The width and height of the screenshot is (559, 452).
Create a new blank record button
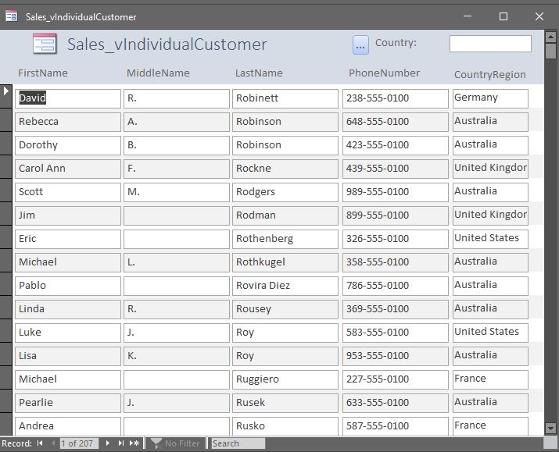[x=134, y=443]
